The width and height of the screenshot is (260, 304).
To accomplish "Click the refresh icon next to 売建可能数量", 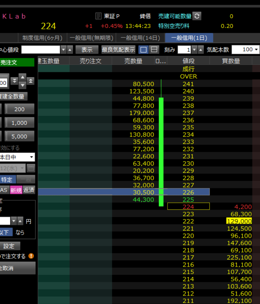I will coord(197,16).
